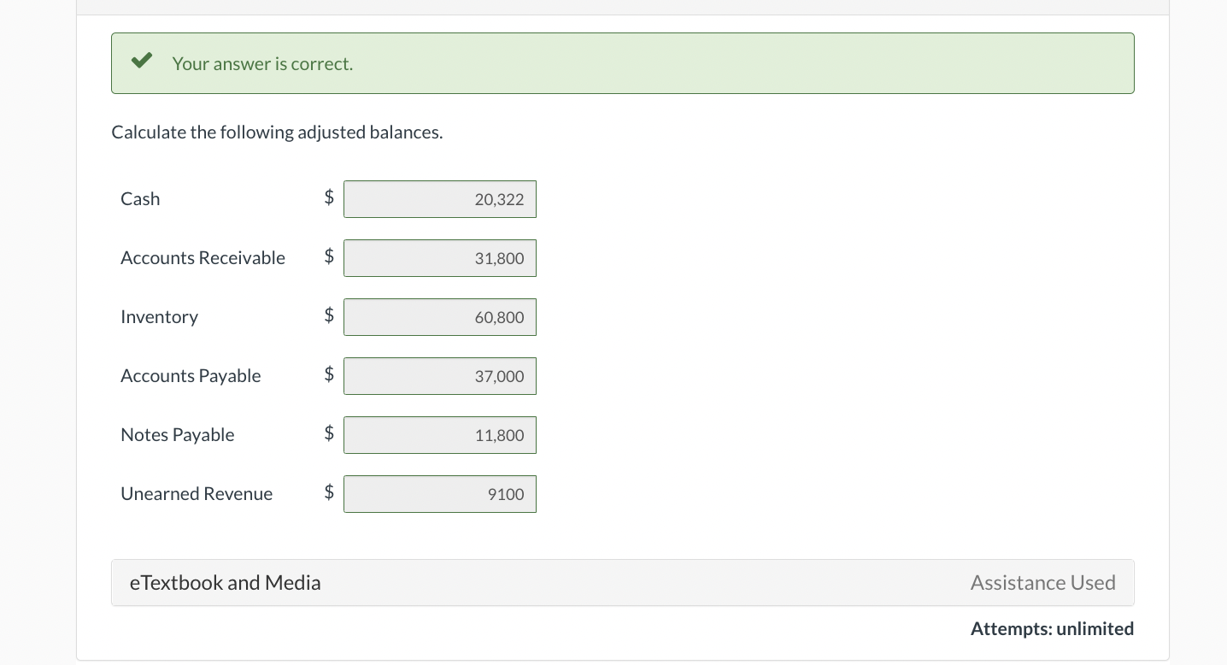Image resolution: width=1227 pixels, height=665 pixels.
Task: Click the Notes Payable label text
Action: (x=177, y=434)
